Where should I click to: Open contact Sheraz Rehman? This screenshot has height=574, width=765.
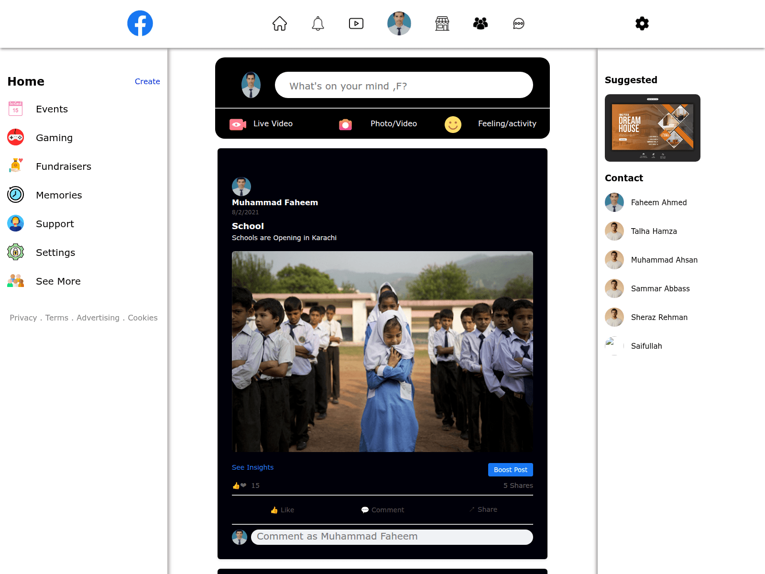pos(659,317)
